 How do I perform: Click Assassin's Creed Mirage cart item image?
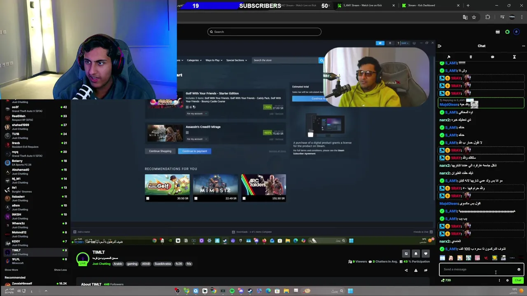click(x=165, y=133)
